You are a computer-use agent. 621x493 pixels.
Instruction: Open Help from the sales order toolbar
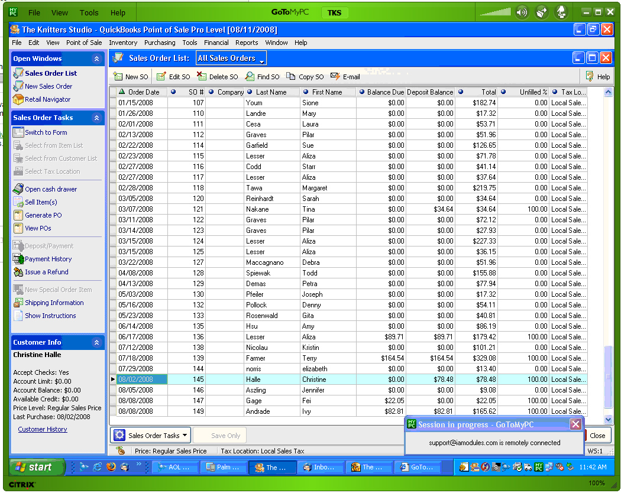[x=598, y=76]
